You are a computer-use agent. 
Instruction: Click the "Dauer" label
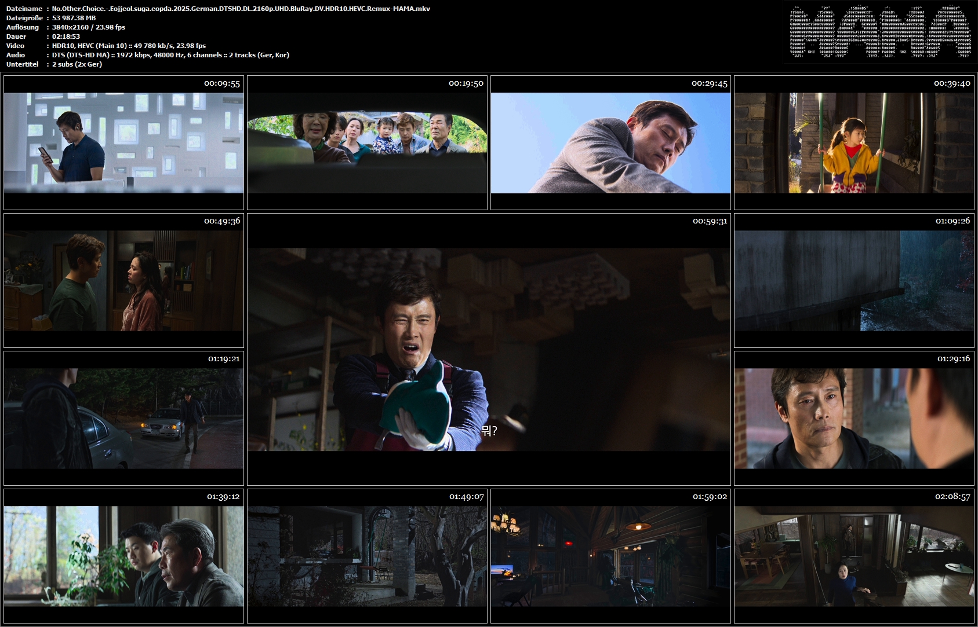pyautogui.click(x=16, y=36)
